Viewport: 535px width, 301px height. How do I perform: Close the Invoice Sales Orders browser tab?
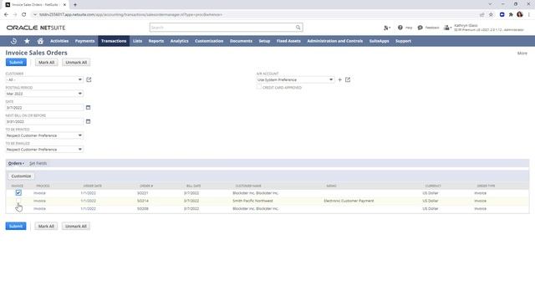click(64, 5)
